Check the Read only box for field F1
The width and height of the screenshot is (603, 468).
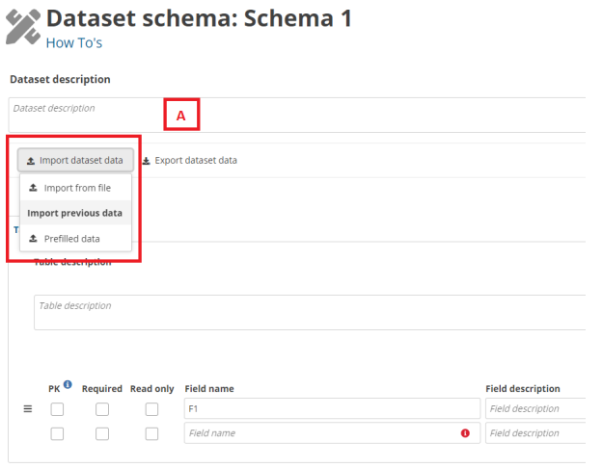tap(151, 409)
